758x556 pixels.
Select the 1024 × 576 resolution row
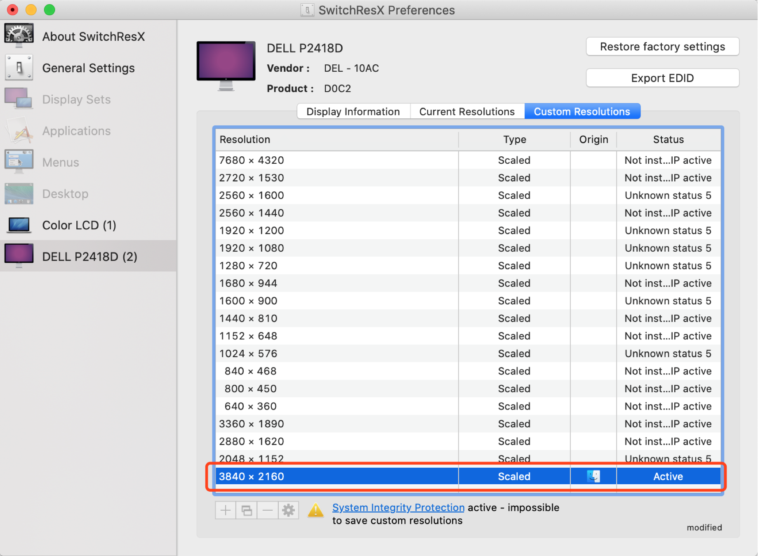tap(468, 353)
